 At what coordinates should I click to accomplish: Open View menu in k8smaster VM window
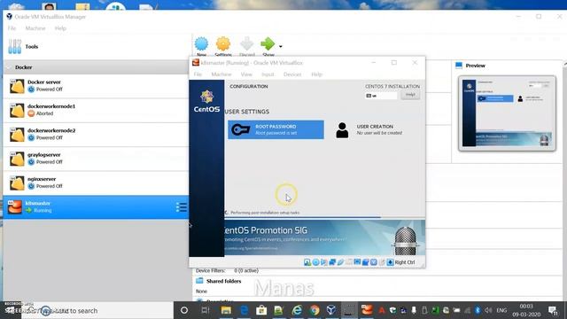246,74
